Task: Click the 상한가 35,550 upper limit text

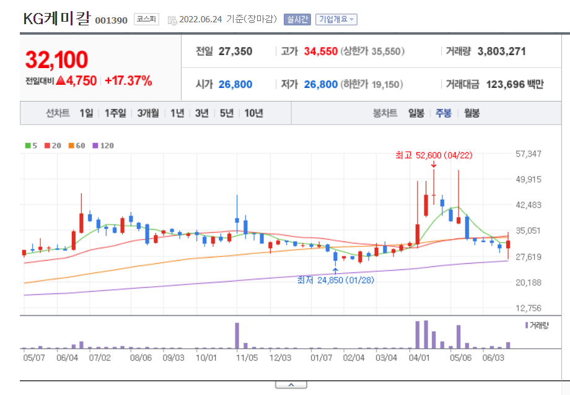Action: (372, 51)
